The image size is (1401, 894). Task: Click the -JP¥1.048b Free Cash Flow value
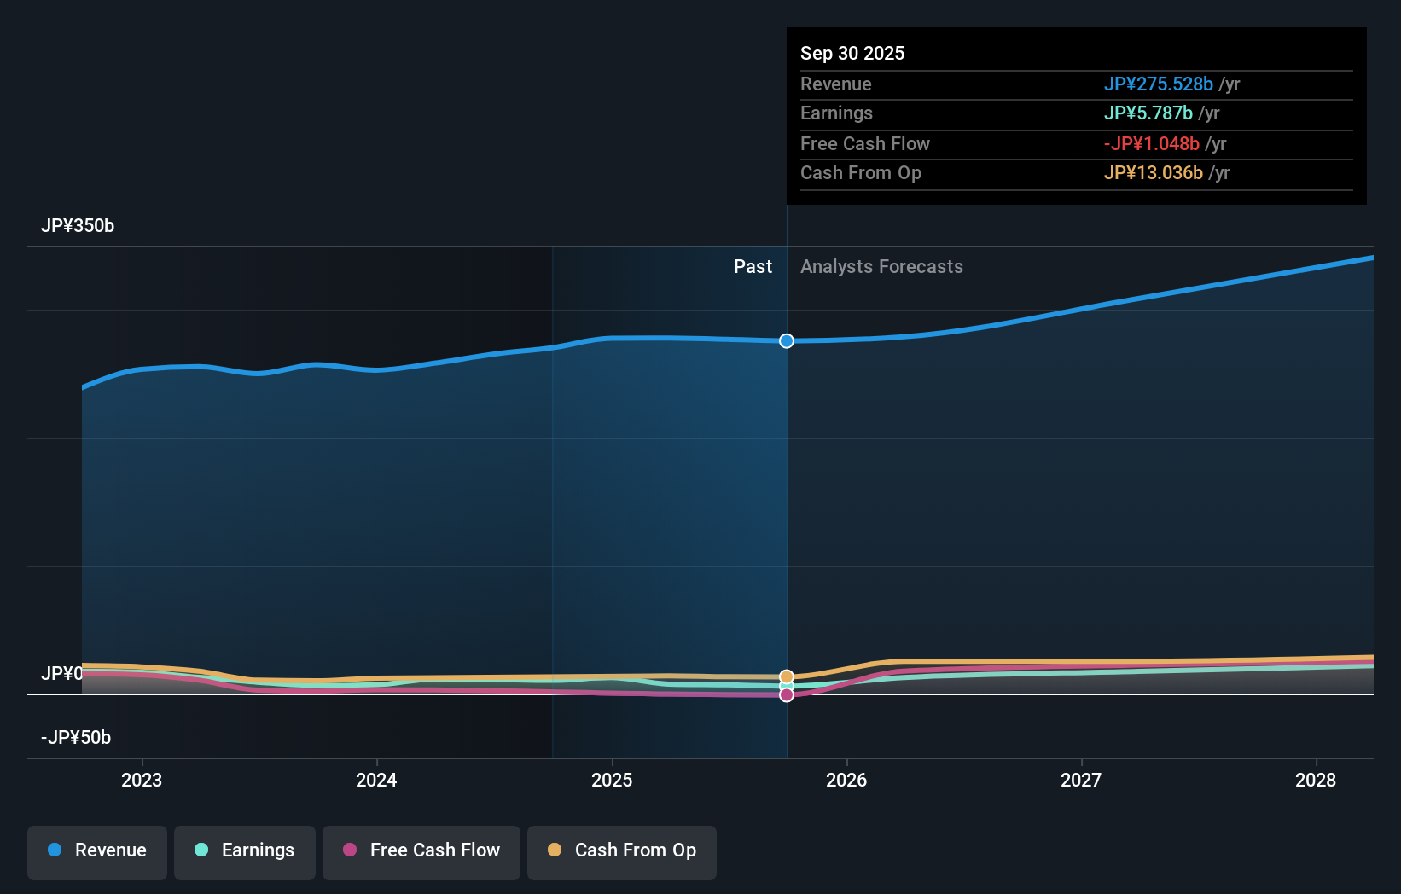1154,143
